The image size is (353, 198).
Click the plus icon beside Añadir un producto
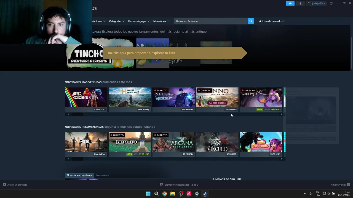point(4,185)
